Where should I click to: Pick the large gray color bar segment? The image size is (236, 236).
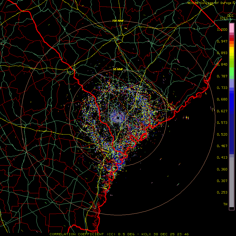232,182
